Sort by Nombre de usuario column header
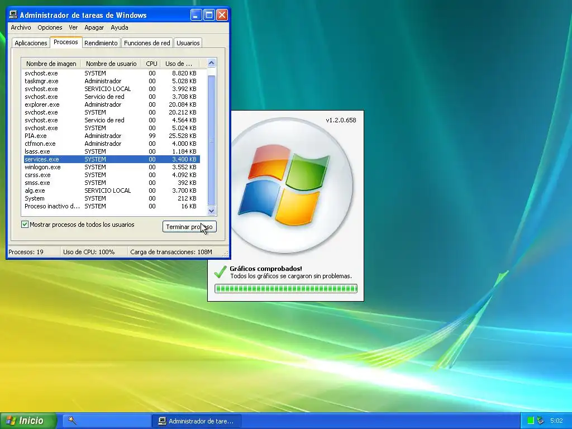This screenshot has width=572, height=429. (x=111, y=64)
